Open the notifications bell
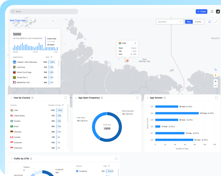 [212, 12]
